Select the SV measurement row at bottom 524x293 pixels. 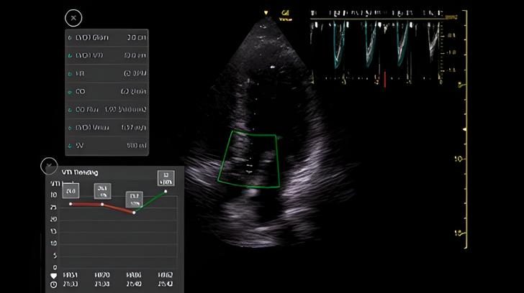[107, 146]
